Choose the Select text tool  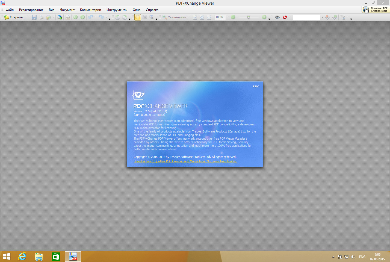[152, 17]
